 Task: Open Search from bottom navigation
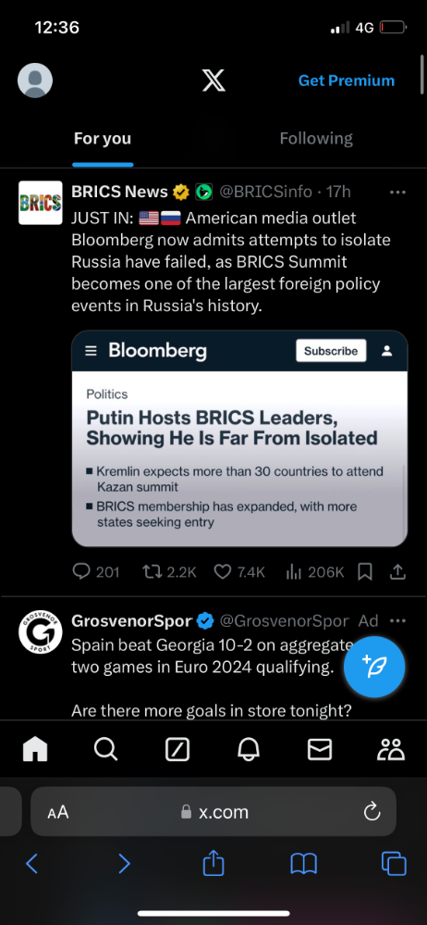click(106, 749)
